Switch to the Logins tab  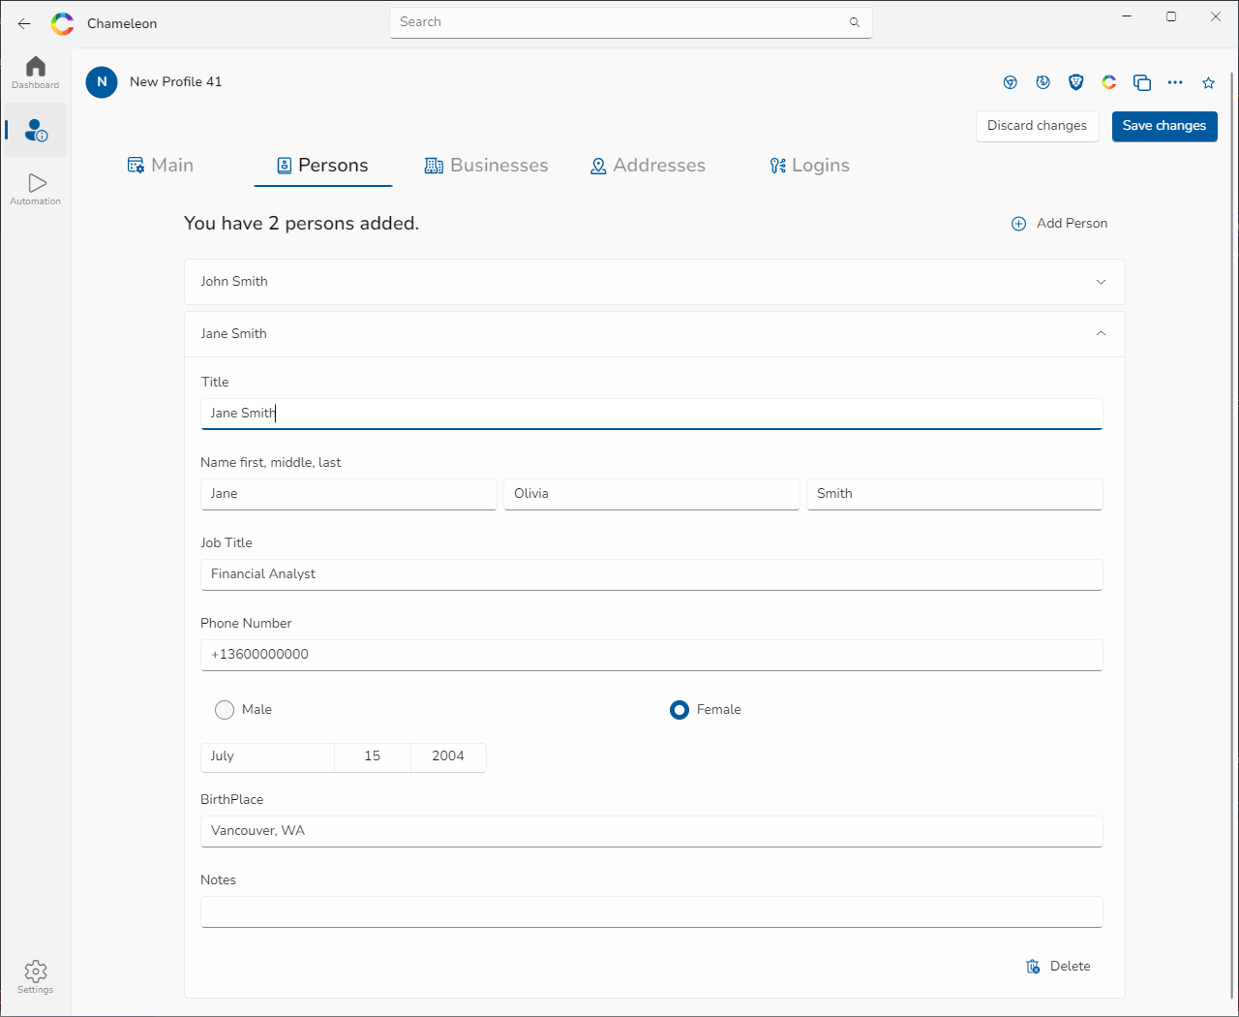point(809,166)
